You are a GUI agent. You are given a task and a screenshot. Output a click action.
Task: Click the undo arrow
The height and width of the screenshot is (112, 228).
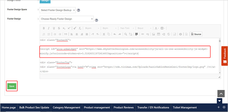tap(115, 34)
